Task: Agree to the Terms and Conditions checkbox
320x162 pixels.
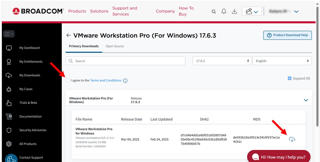Action: 67,80
